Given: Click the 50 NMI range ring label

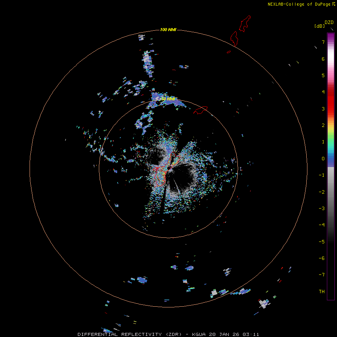Looking at the screenshot, I should tap(168, 99).
